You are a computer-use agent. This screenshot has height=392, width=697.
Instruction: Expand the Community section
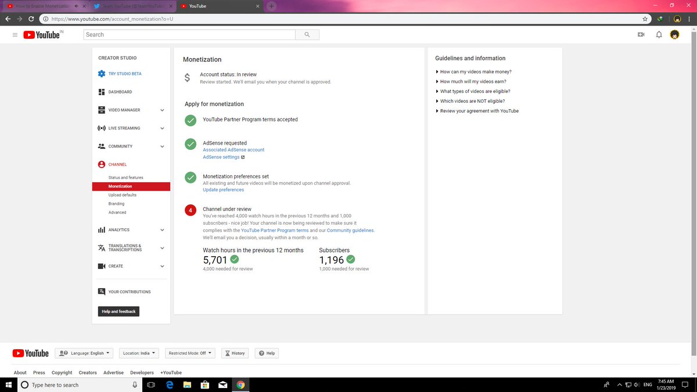pos(162,146)
